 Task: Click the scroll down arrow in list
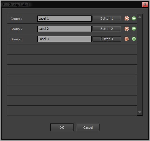point(140,112)
